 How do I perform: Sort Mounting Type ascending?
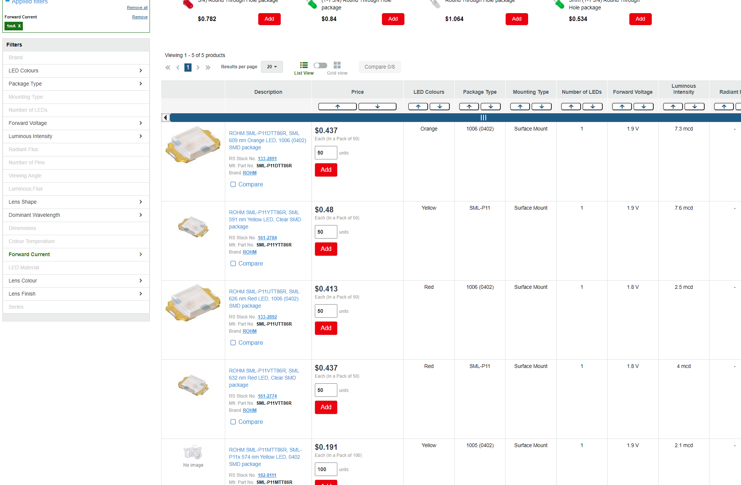point(520,107)
